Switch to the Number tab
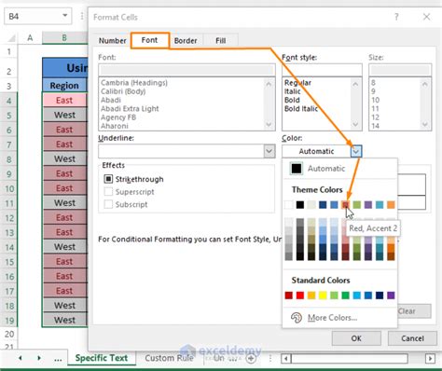 [x=112, y=41]
